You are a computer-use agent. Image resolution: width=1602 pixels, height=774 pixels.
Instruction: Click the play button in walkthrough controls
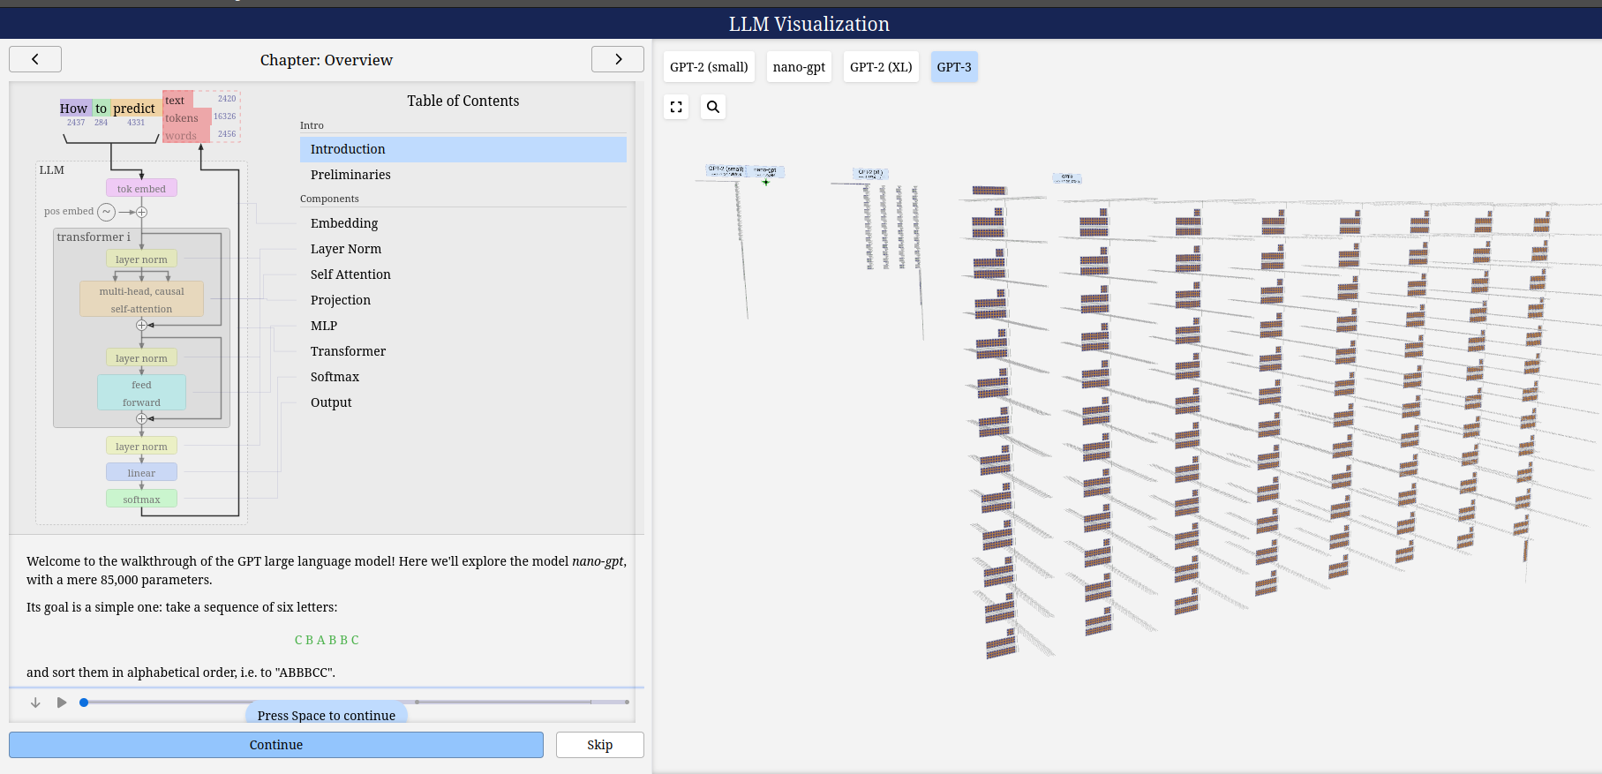(x=62, y=703)
